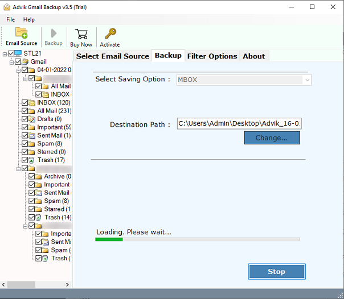Click the Email Source toolbar icon
Image resolution: width=344 pixels, height=299 pixels.
coord(21,33)
